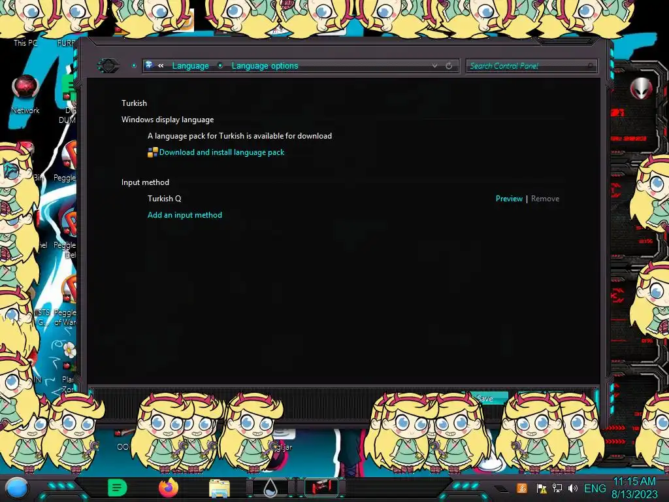Click the Back navigation button in Control Panel
This screenshot has height=502, width=669.
[108, 66]
